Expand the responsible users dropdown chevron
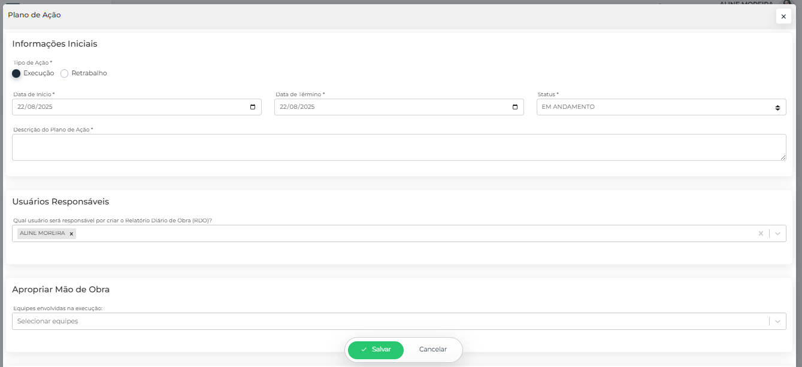802x367 pixels. 777,234
